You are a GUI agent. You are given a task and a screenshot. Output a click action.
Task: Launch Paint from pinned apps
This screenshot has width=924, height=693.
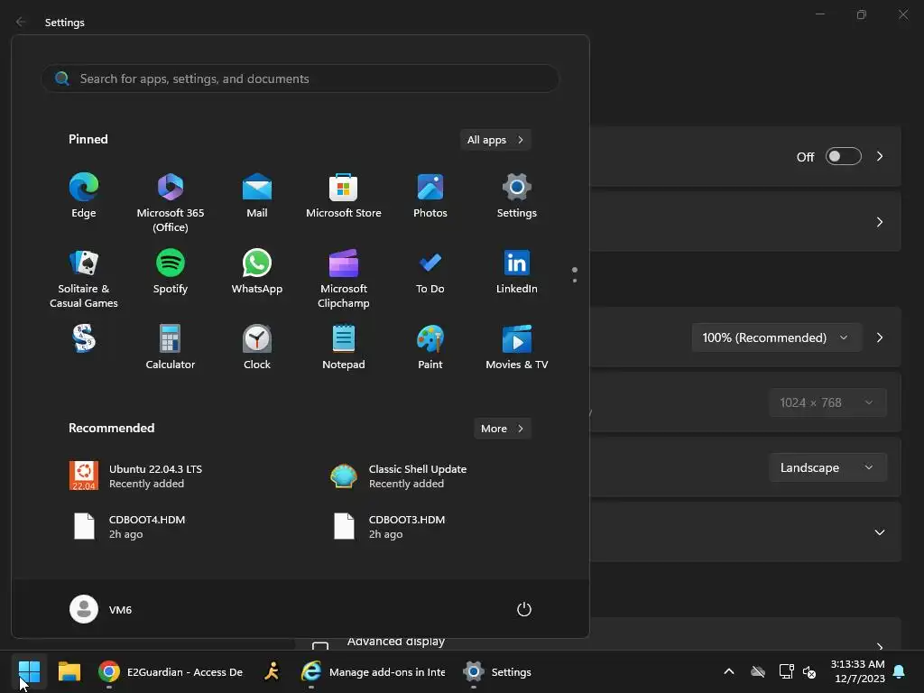430,347
